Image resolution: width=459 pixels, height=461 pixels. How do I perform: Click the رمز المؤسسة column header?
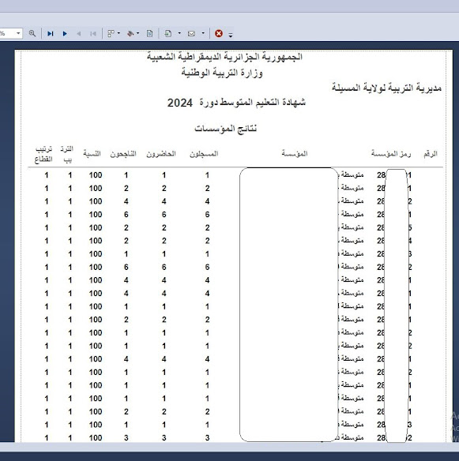[391, 153]
